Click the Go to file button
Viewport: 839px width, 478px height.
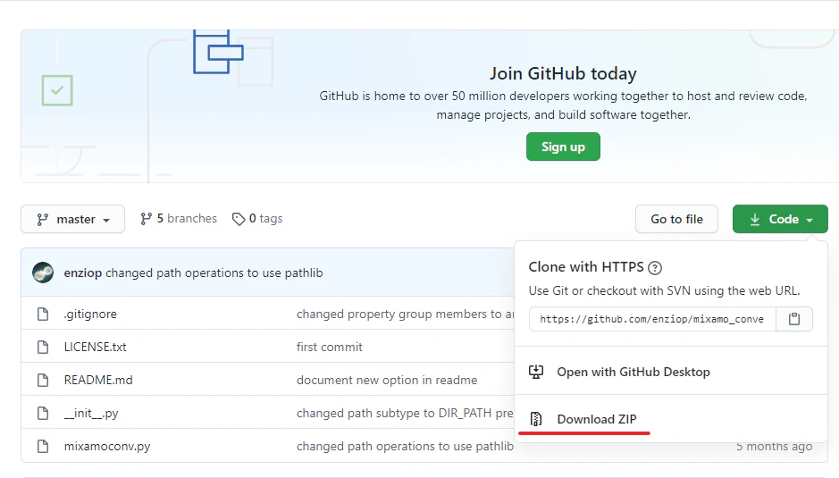[676, 219]
